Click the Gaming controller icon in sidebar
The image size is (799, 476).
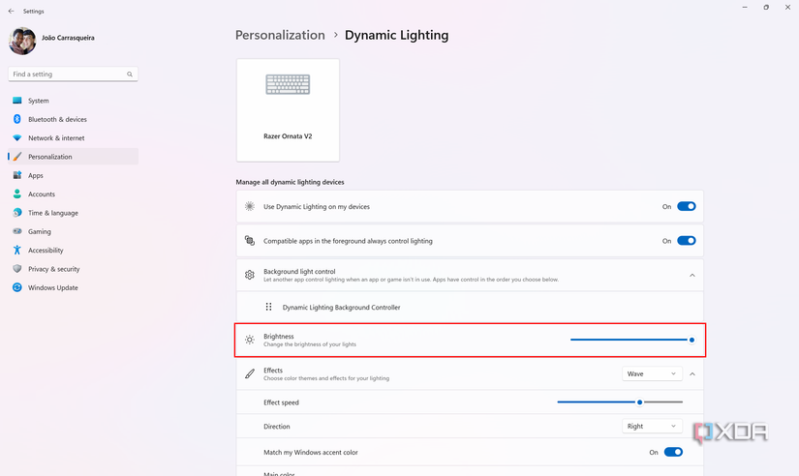[x=17, y=232]
